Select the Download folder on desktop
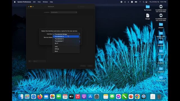The image size is (180, 101). tap(161, 43)
